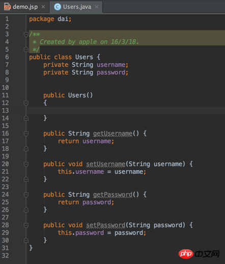Fold the setUsername method at line 20
The width and height of the screenshot is (225, 264).
[x=26, y=164]
